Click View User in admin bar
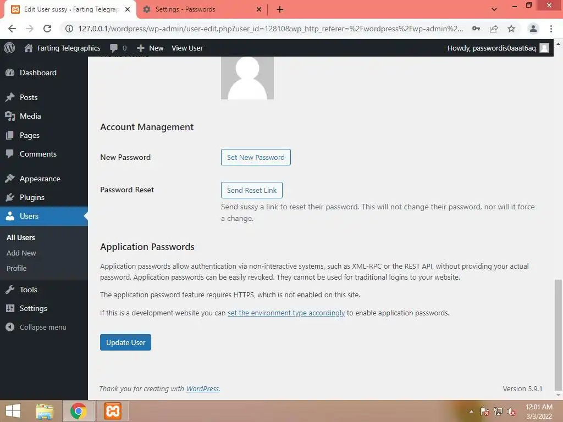Viewport: 563px width, 422px height. point(187,48)
